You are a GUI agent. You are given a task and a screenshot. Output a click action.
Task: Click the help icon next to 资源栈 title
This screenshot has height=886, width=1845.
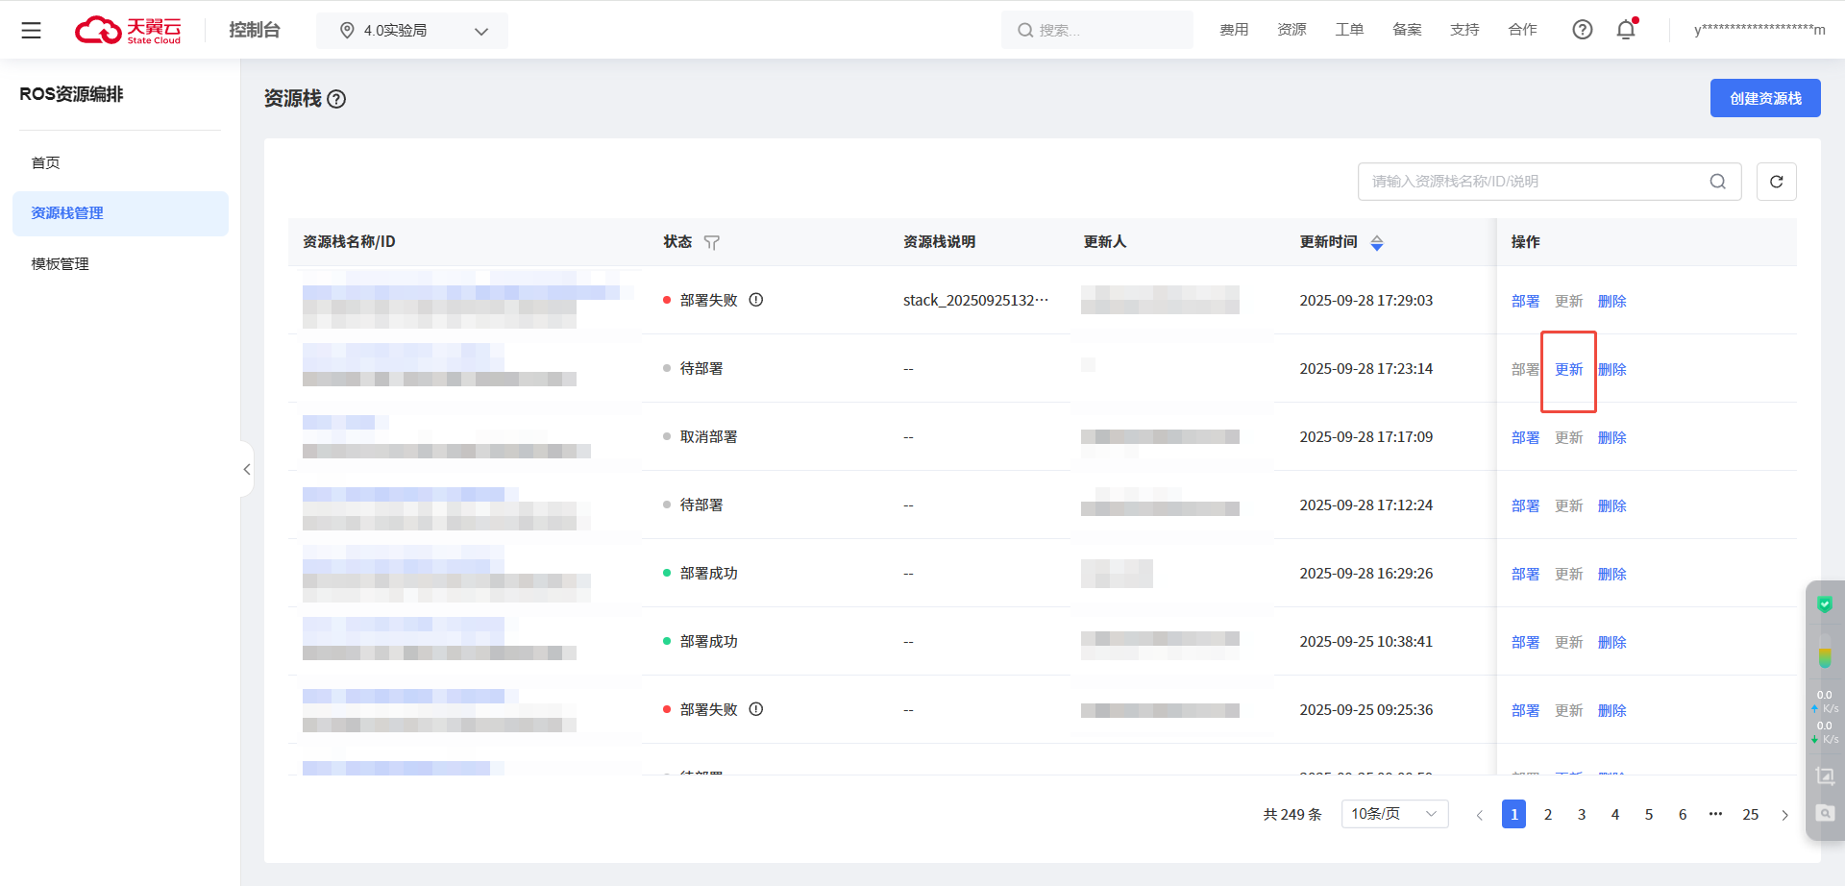click(x=336, y=99)
